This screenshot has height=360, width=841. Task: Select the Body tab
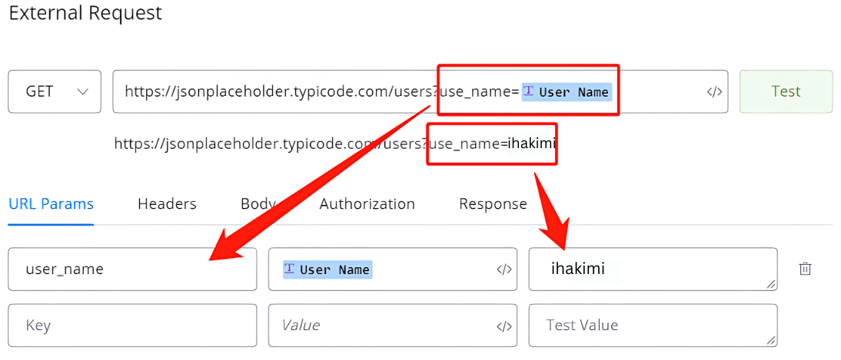pyautogui.click(x=258, y=204)
